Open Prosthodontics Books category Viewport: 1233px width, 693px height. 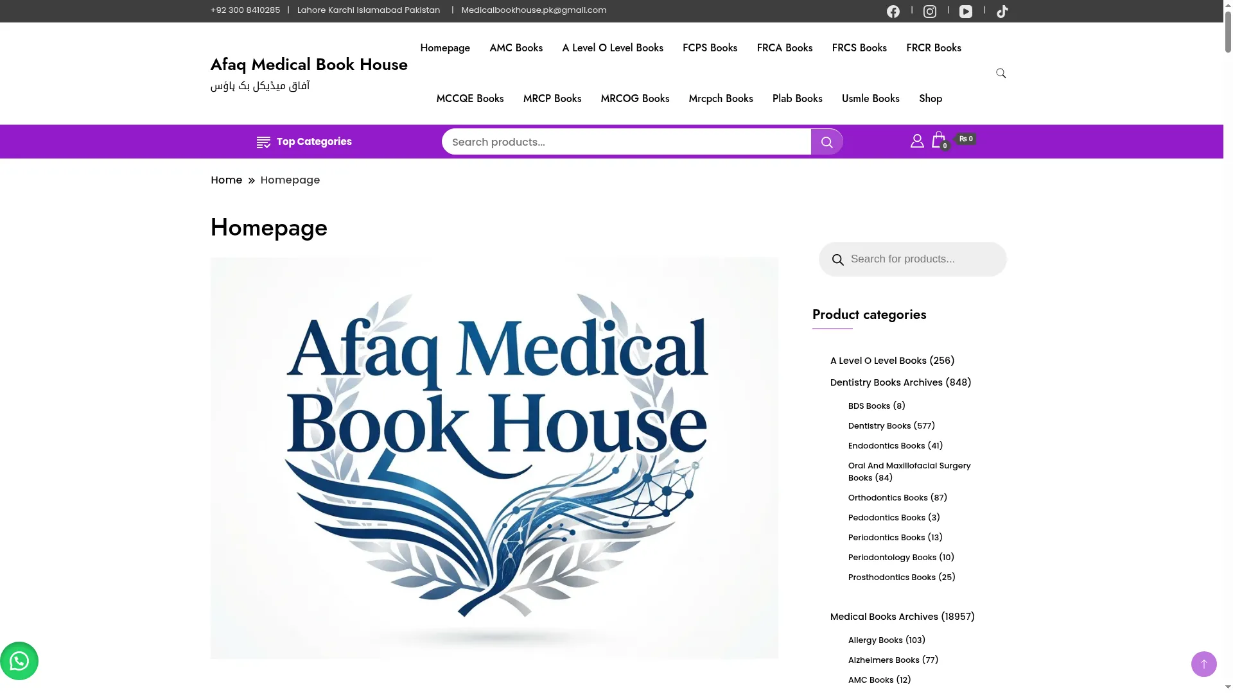click(x=891, y=577)
